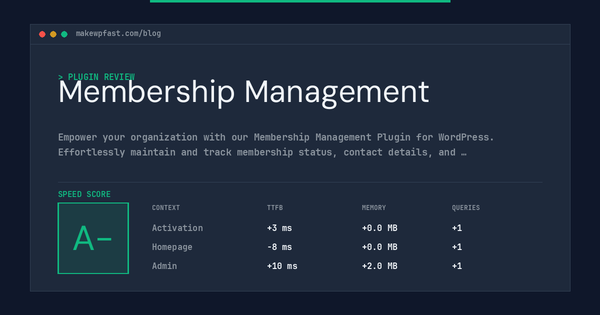Image resolution: width=600 pixels, height=315 pixels.
Task: Click the red close dot
Action: coord(42,34)
